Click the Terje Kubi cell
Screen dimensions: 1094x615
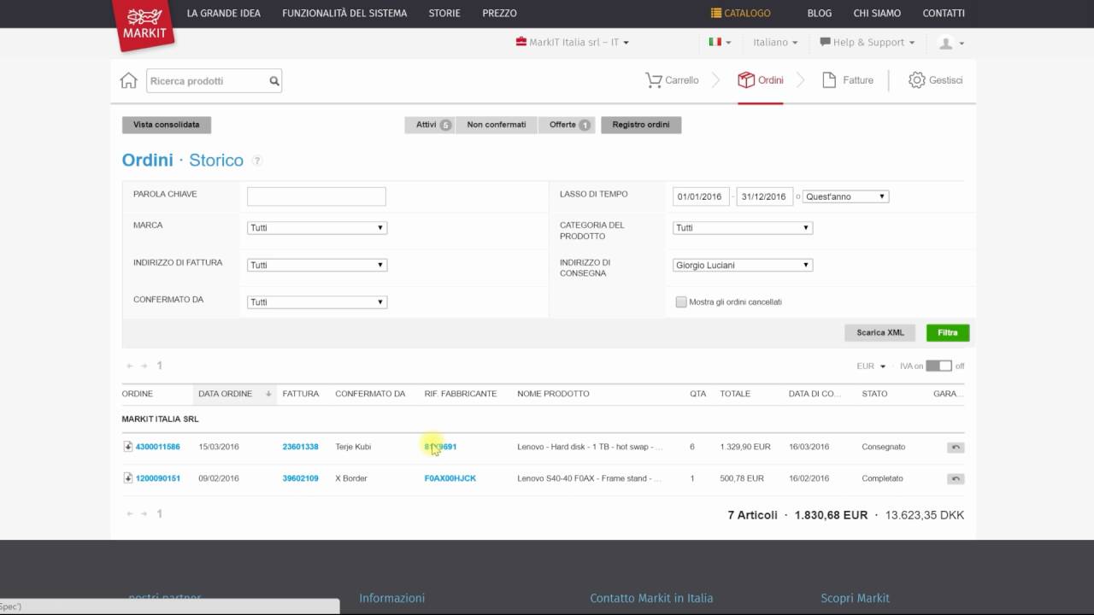[353, 447]
